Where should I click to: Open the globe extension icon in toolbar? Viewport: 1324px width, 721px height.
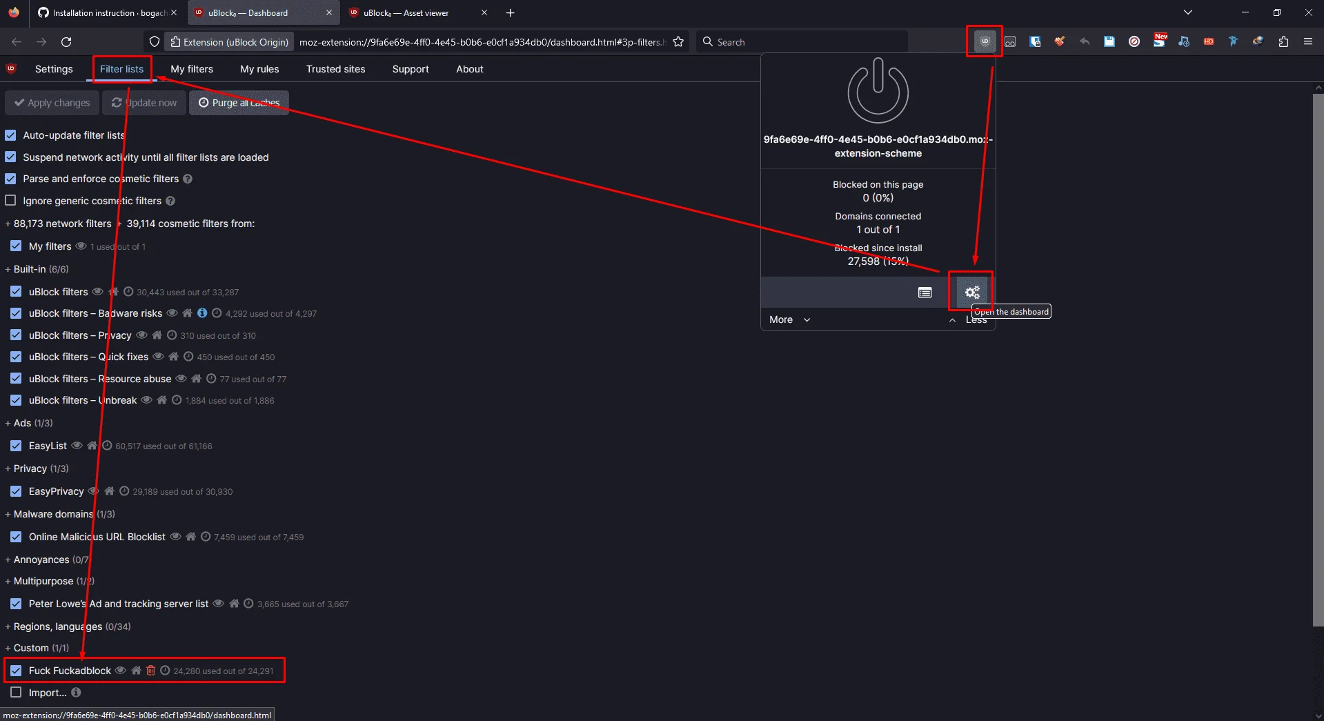click(x=1258, y=41)
